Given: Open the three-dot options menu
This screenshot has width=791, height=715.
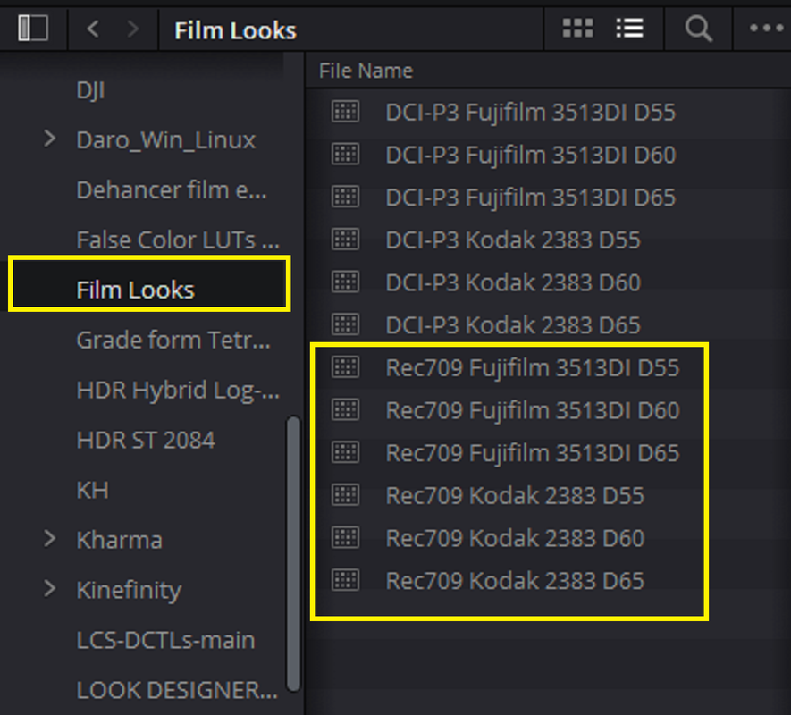Looking at the screenshot, I should click(x=766, y=29).
